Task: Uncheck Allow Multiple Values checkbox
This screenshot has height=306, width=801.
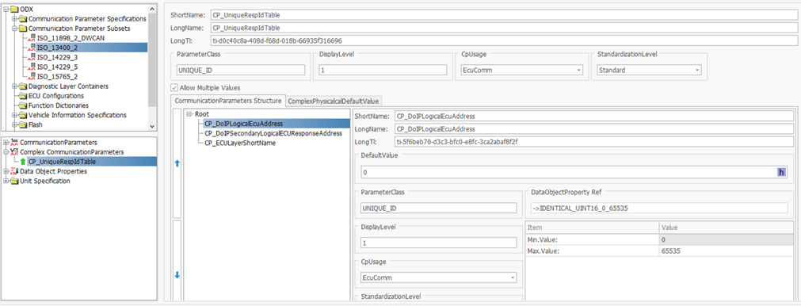Action: click(x=175, y=88)
